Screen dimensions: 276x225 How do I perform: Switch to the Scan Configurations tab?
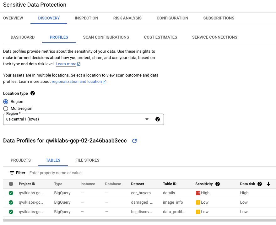(x=106, y=37)
